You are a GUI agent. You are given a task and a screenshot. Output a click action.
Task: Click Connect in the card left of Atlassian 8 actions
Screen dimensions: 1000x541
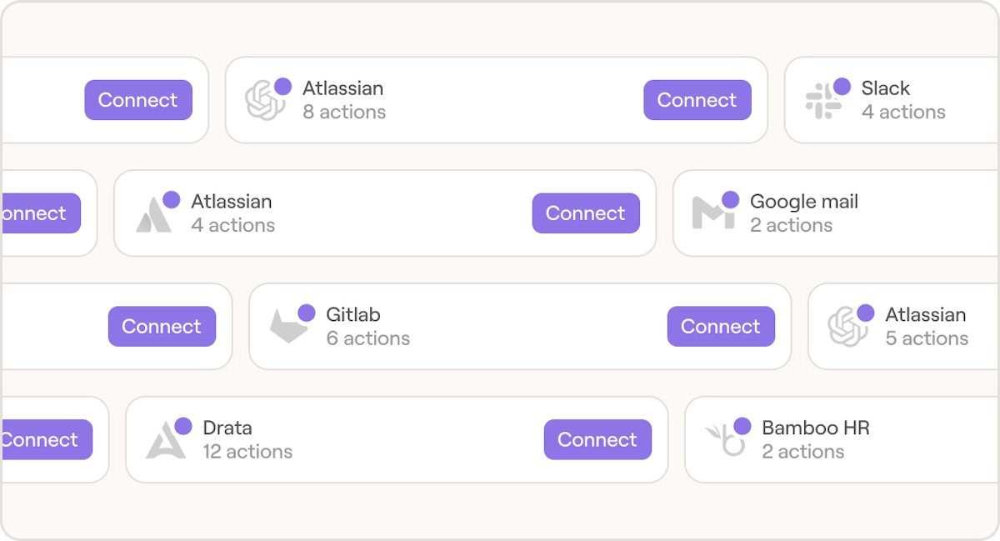[137, 100]
